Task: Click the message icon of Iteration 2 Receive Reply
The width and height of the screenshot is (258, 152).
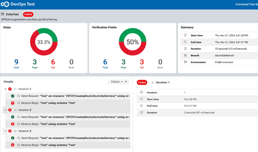Action: (19, 124)
